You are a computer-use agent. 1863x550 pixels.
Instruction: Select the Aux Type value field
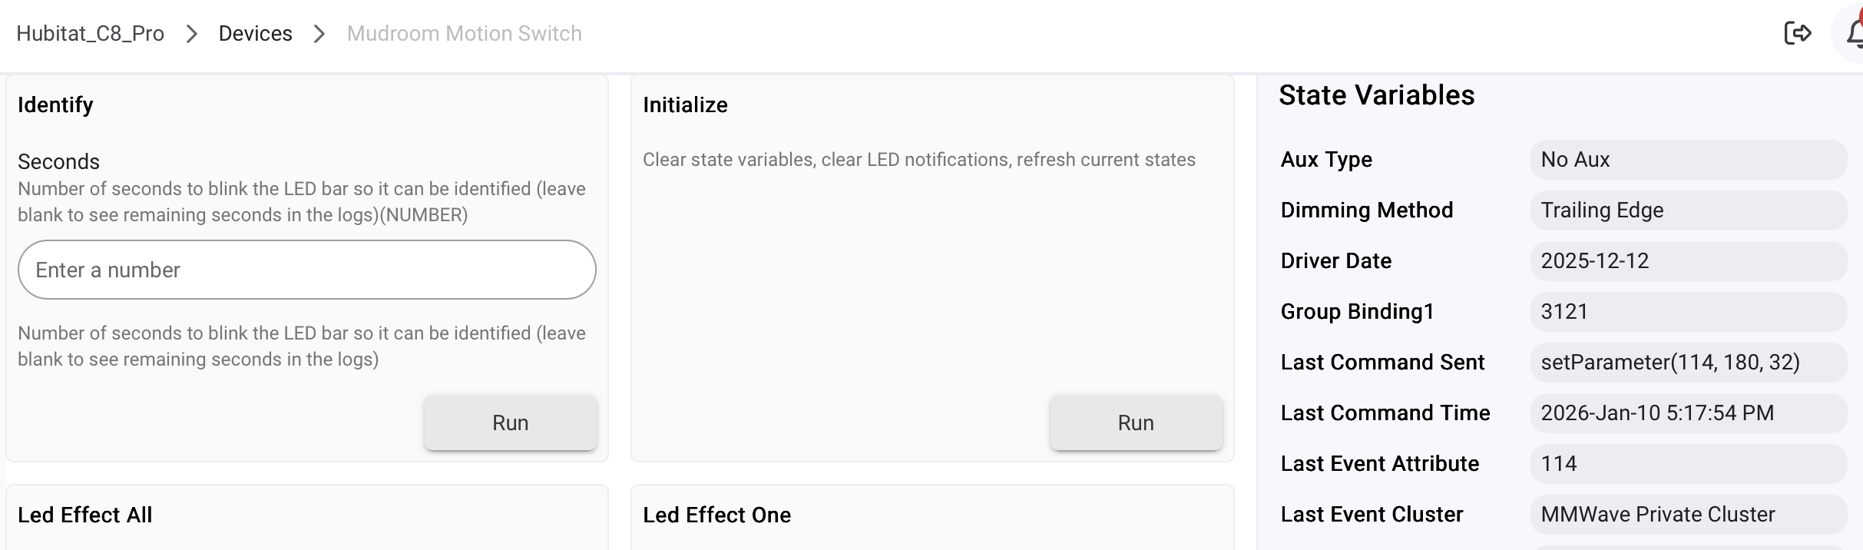tap(1687, 160)
